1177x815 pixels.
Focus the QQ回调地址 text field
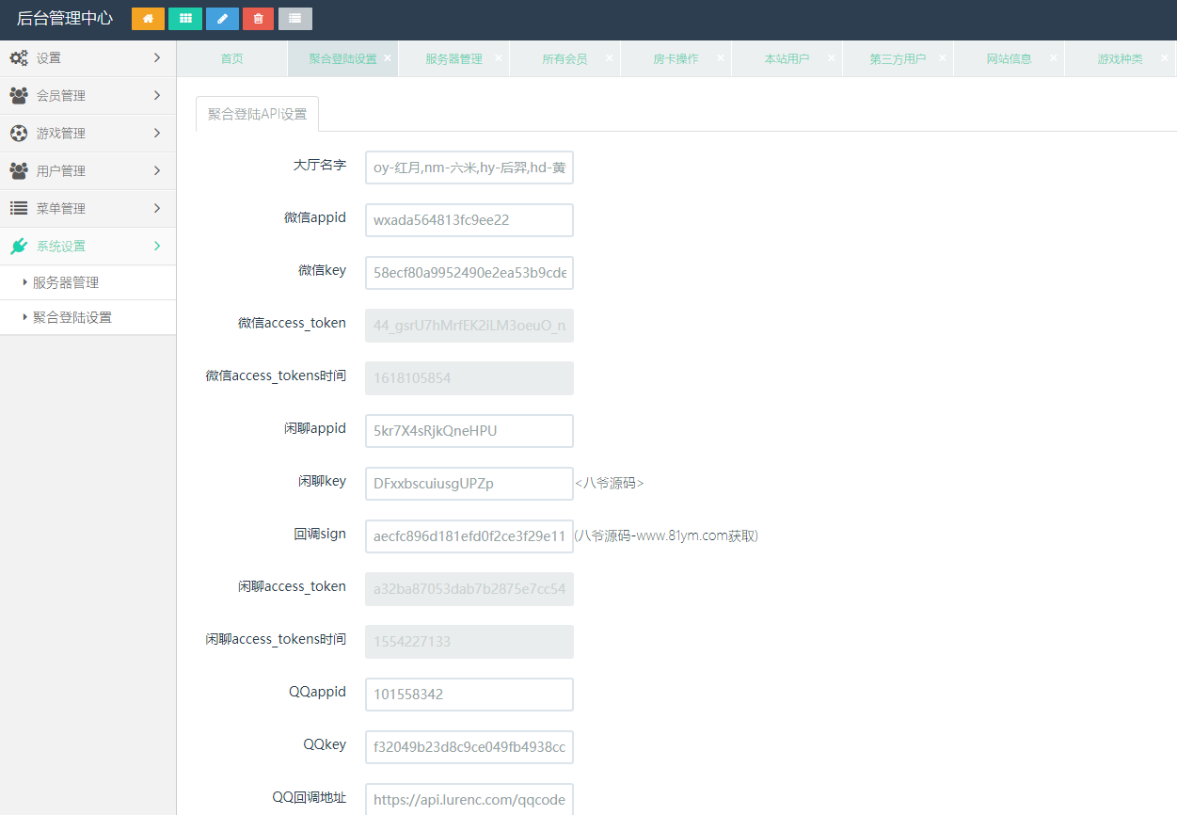(469, 799)
